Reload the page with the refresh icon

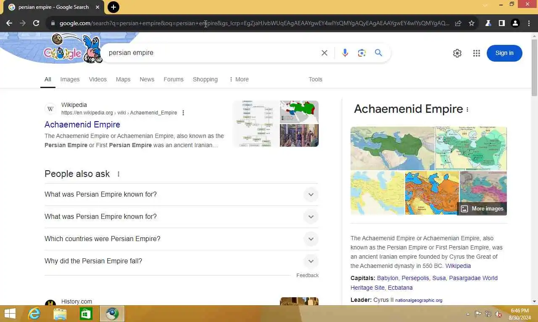click(36, 23)
